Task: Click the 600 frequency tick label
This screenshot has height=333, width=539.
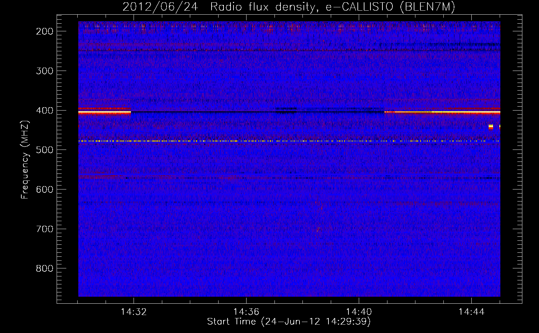Action: 45,189
